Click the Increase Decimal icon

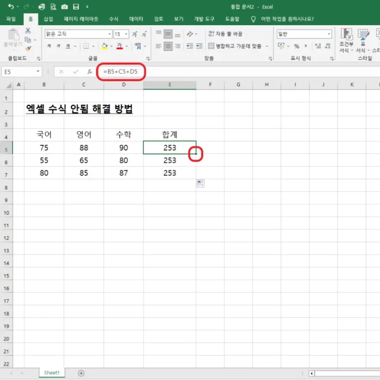pyautogui.click(x=318, y=46)
